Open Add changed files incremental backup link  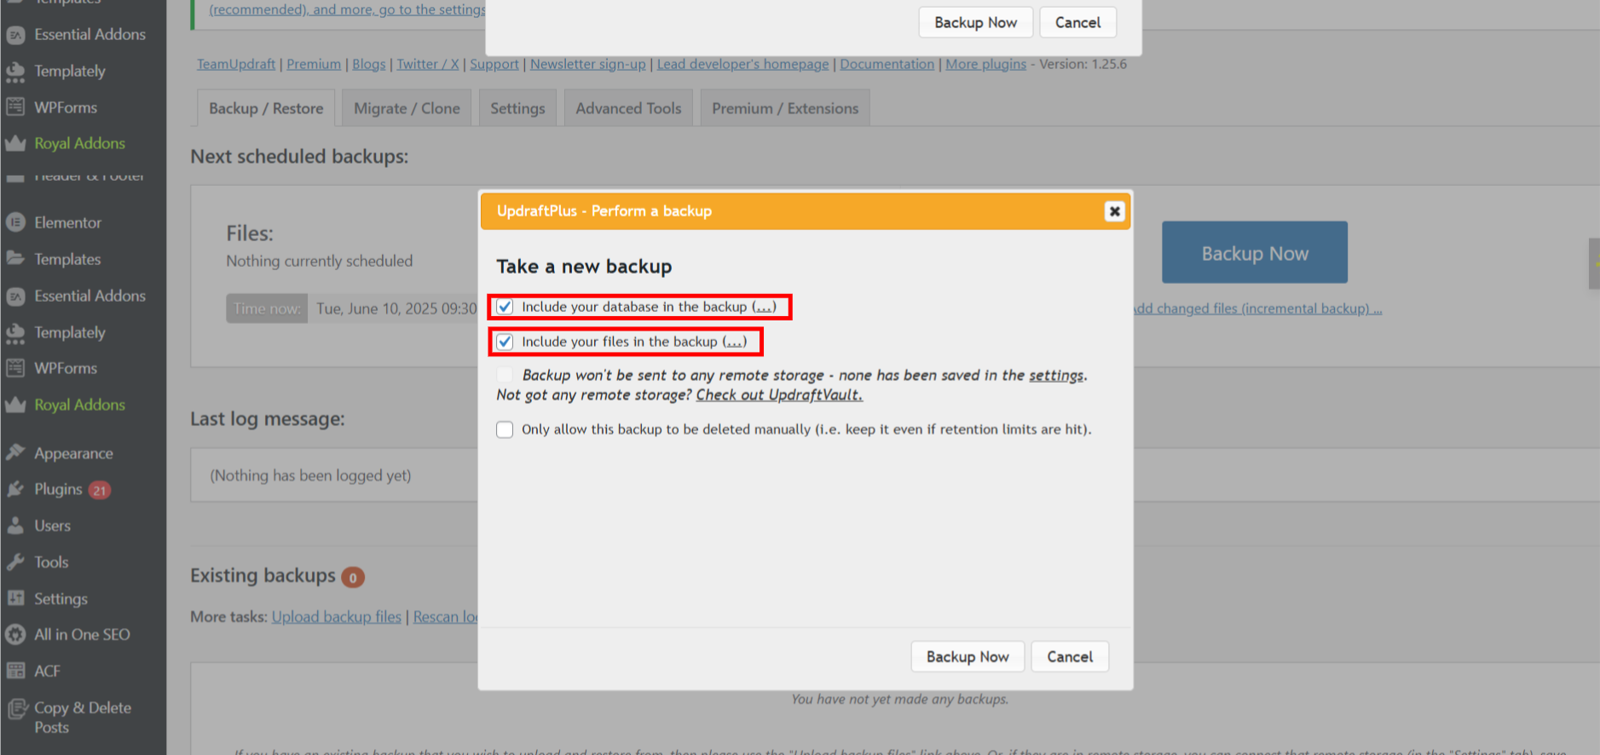coord(1256,308)
